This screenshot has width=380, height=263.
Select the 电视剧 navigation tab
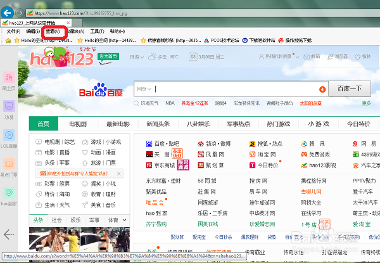(x=78, y=124)
